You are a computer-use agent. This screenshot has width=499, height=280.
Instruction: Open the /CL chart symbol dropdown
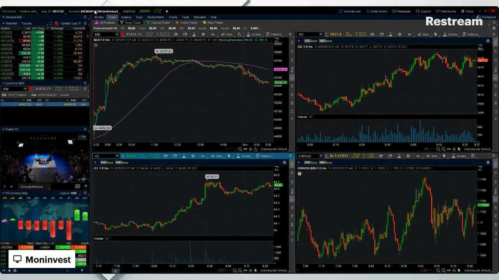[117, 156]
